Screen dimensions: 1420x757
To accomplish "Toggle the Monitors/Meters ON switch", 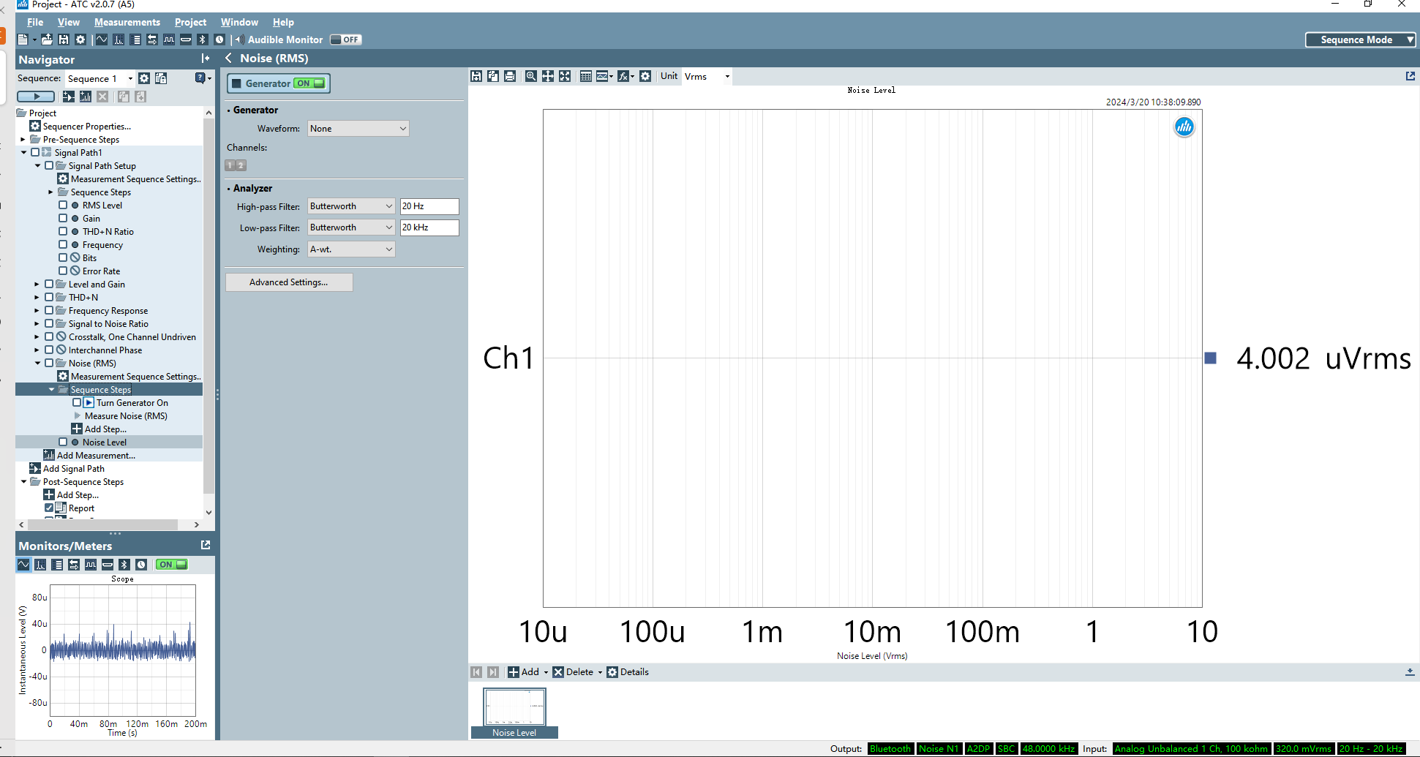I will 172,565.
